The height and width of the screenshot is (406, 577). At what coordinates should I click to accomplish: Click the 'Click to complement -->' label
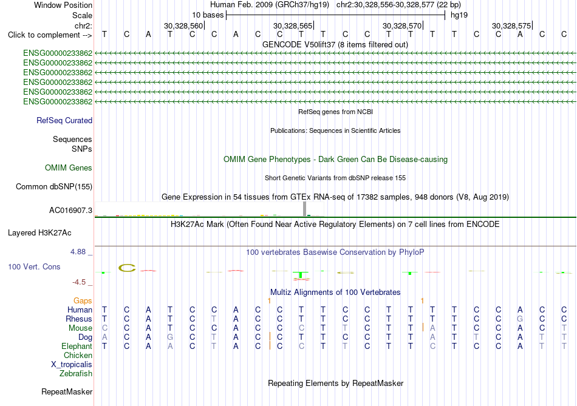[50, 35]
